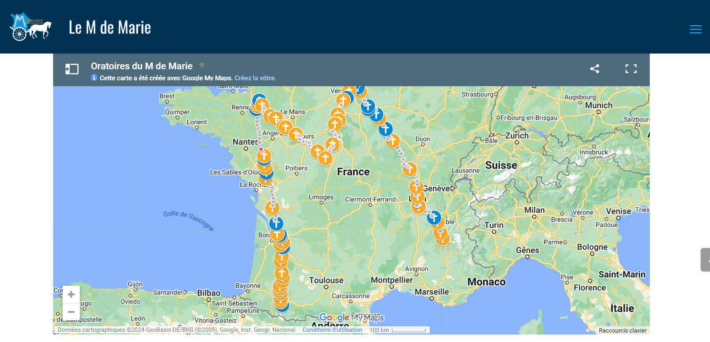Click the Turin city label
The height and width of the screenshot is (342, 710).
click(x=494, y=225)
